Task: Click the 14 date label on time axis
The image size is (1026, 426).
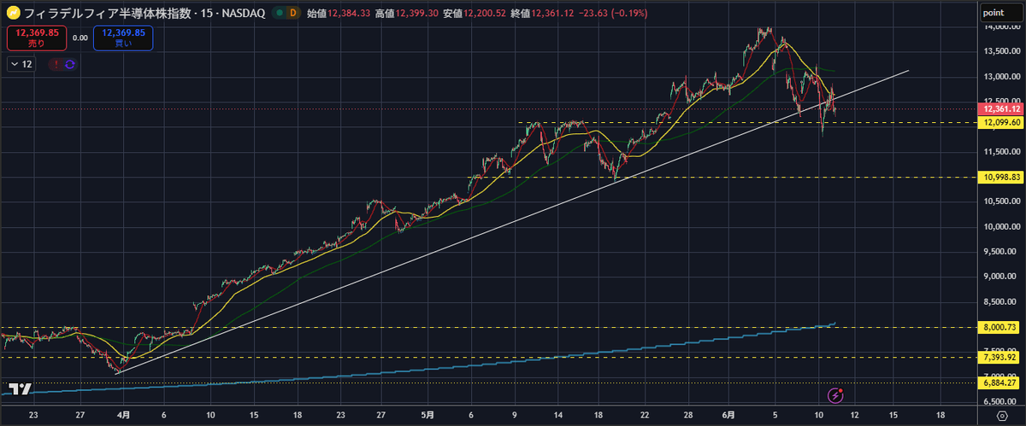Action: pos(558,413)
